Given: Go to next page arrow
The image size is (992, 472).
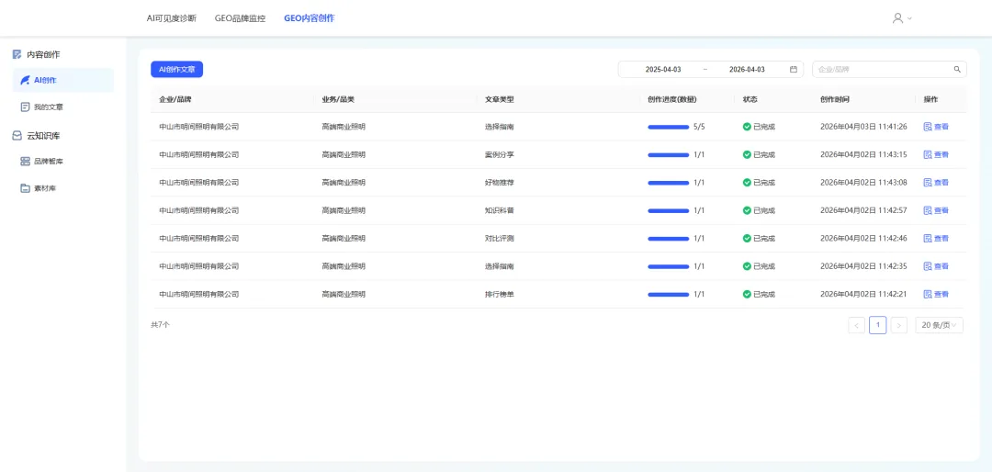Looking at the screenshot, I should [x=899, y=325].
